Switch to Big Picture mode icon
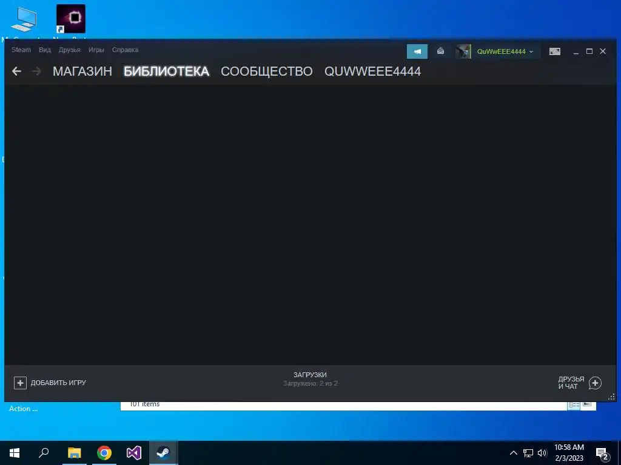The width and height of the screenshot is (621, 465). [555, 51]
